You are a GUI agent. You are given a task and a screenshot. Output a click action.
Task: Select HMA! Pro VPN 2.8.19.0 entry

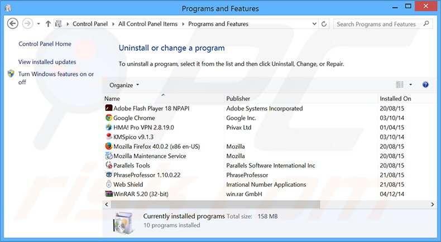pyautogui.click(x=143, y=127)
